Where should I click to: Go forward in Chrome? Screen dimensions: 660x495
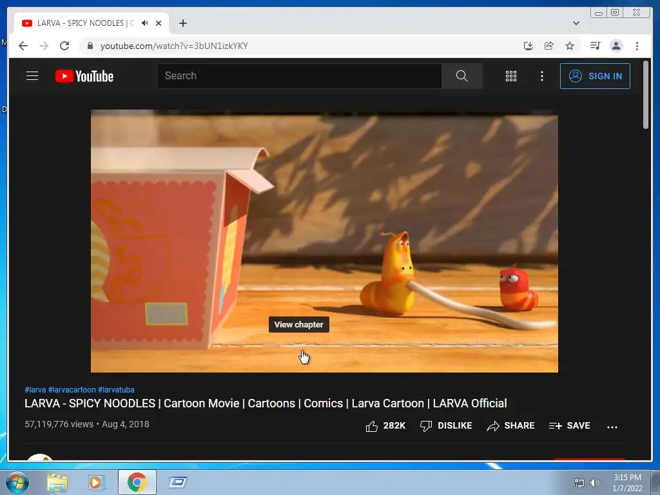[x=44, y=46]
